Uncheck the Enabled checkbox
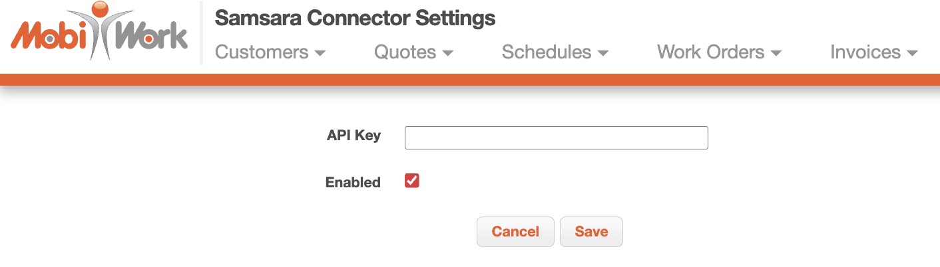Screen dimensions: 940x267 click(x=412, y=181)
